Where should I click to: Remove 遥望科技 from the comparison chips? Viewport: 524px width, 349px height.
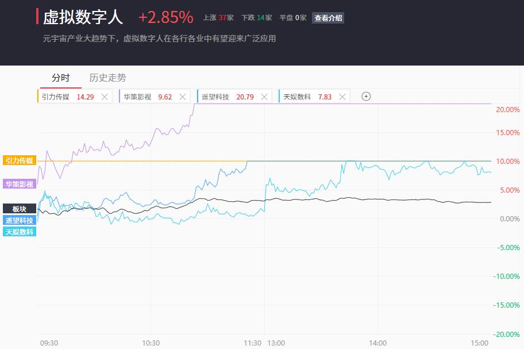point(264,97)
